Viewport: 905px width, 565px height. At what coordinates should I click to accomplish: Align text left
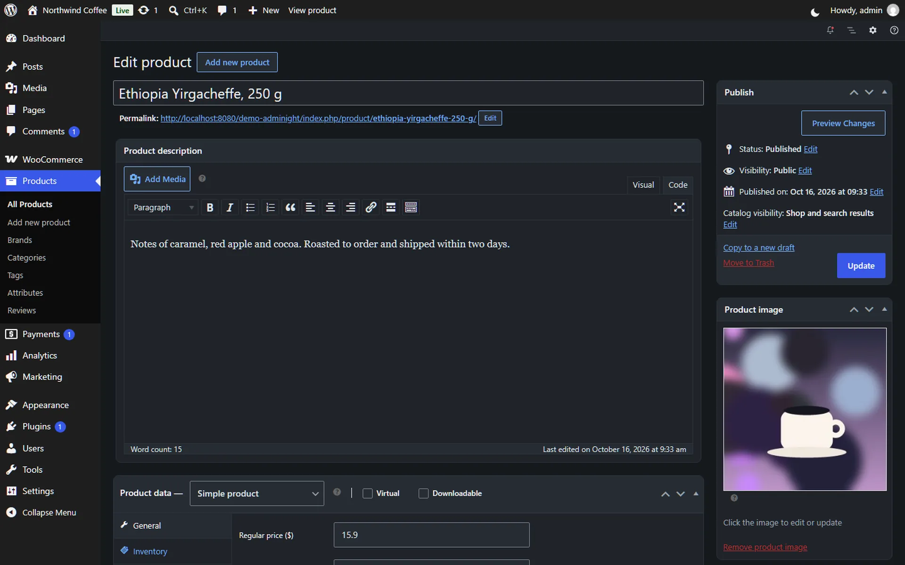pos(310,208)
